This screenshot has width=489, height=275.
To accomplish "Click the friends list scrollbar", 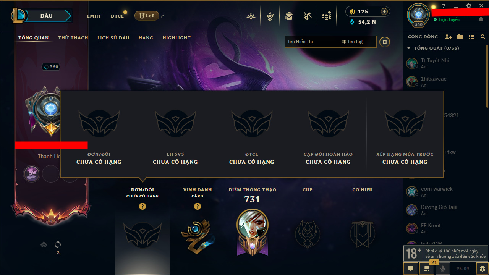I will point(487,76).
